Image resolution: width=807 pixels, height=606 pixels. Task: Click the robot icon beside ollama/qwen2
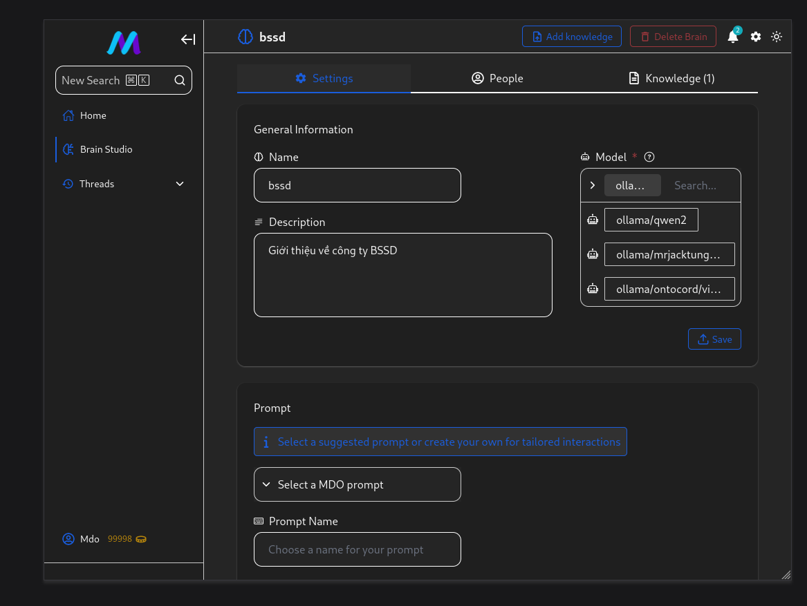coord(593,220)
